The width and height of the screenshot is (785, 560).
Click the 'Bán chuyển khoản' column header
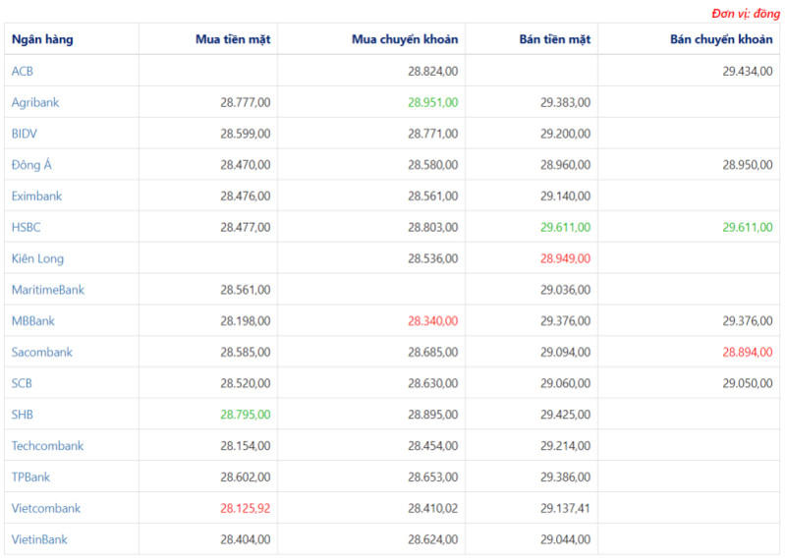click(720, 39)
